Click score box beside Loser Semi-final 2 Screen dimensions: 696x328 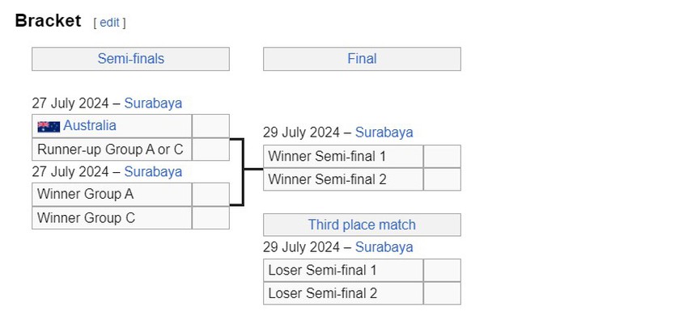coord(442,293)
